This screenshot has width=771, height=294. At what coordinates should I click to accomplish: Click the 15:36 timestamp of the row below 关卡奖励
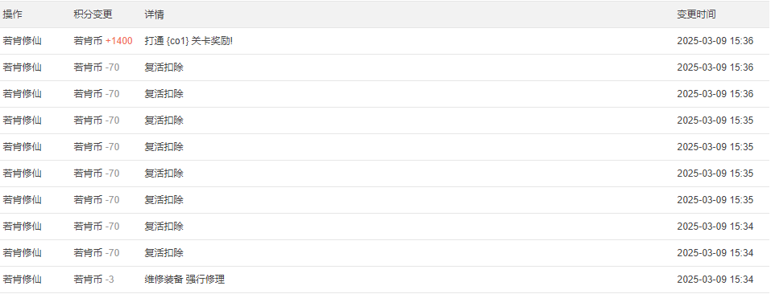715,67
